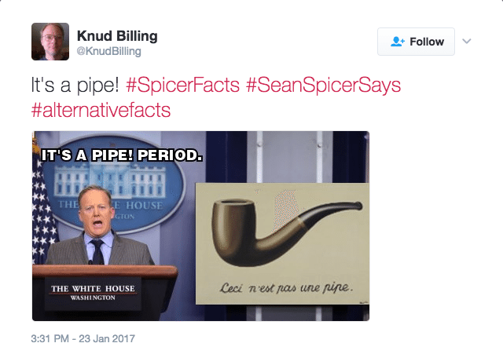Click the Follow button label

pyautogui.click(x=427, y=42)
